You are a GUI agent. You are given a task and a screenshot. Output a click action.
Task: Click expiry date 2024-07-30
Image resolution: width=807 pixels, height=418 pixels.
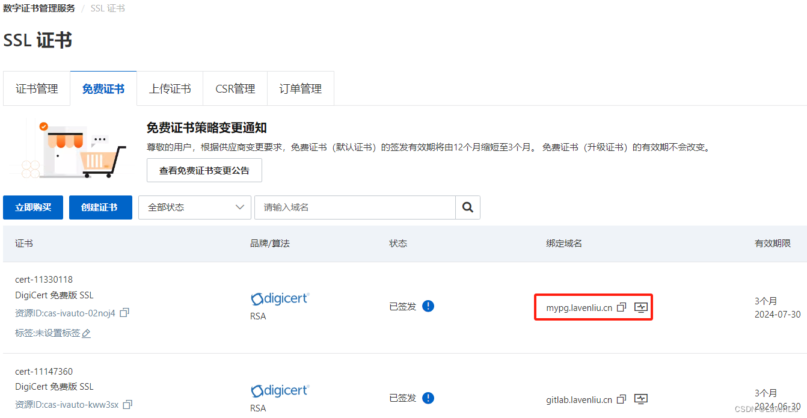[x=778, y=314]
